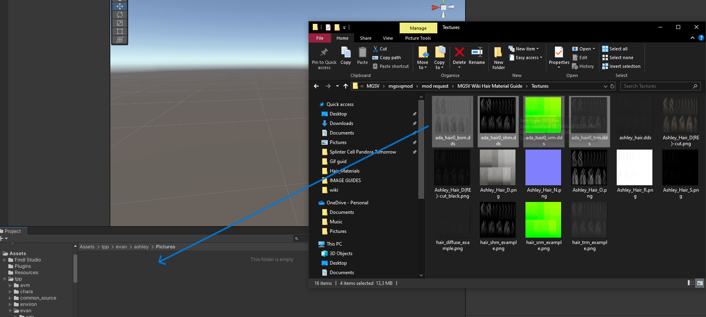Go back in Explorer navigation

click(x=316, y=86)
